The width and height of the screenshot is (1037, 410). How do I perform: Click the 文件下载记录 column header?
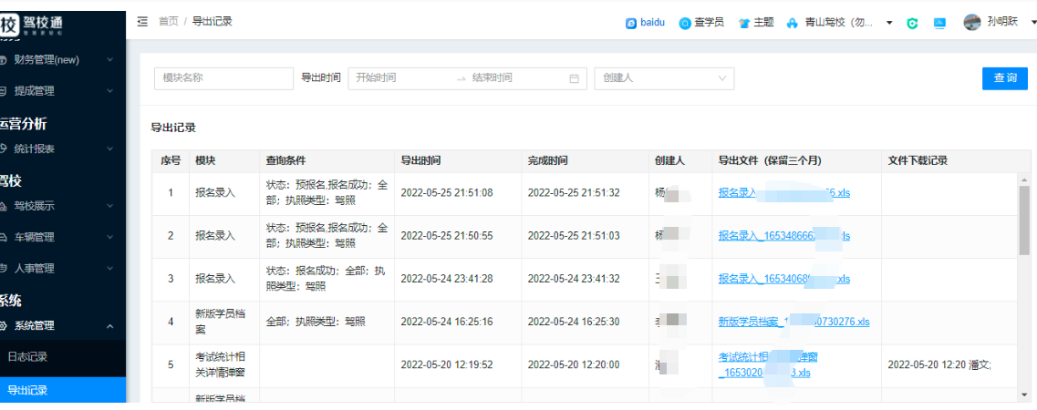(x=918, y=161)
